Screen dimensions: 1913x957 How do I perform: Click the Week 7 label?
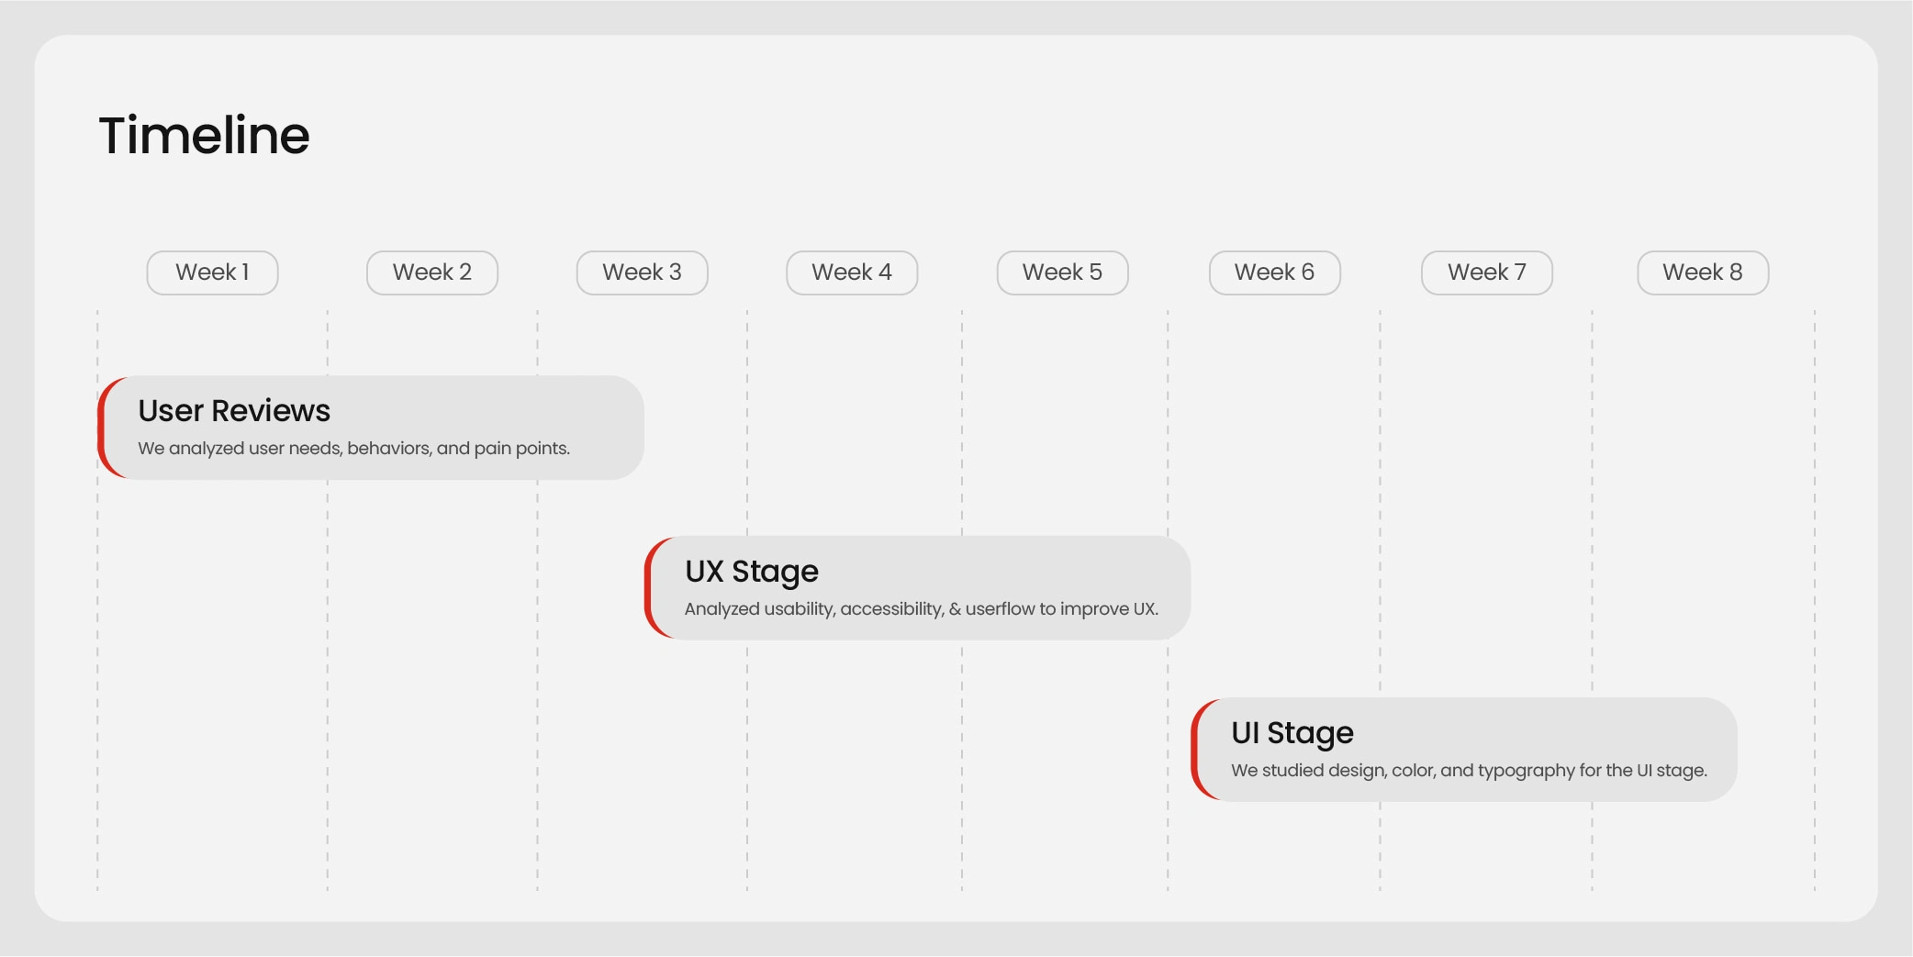click(1486, 273)
